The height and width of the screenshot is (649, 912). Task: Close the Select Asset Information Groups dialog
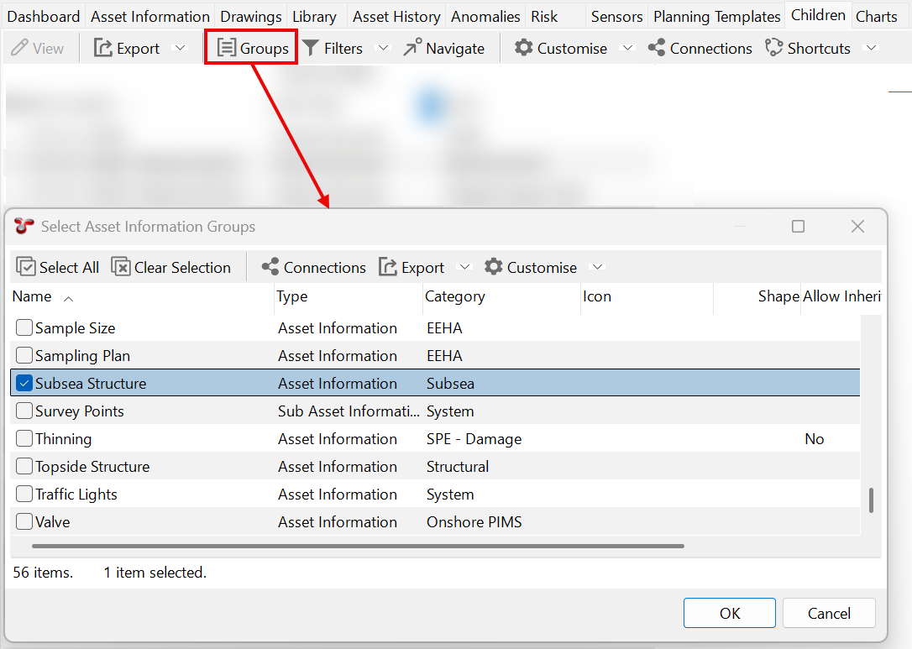pos(857,226)
